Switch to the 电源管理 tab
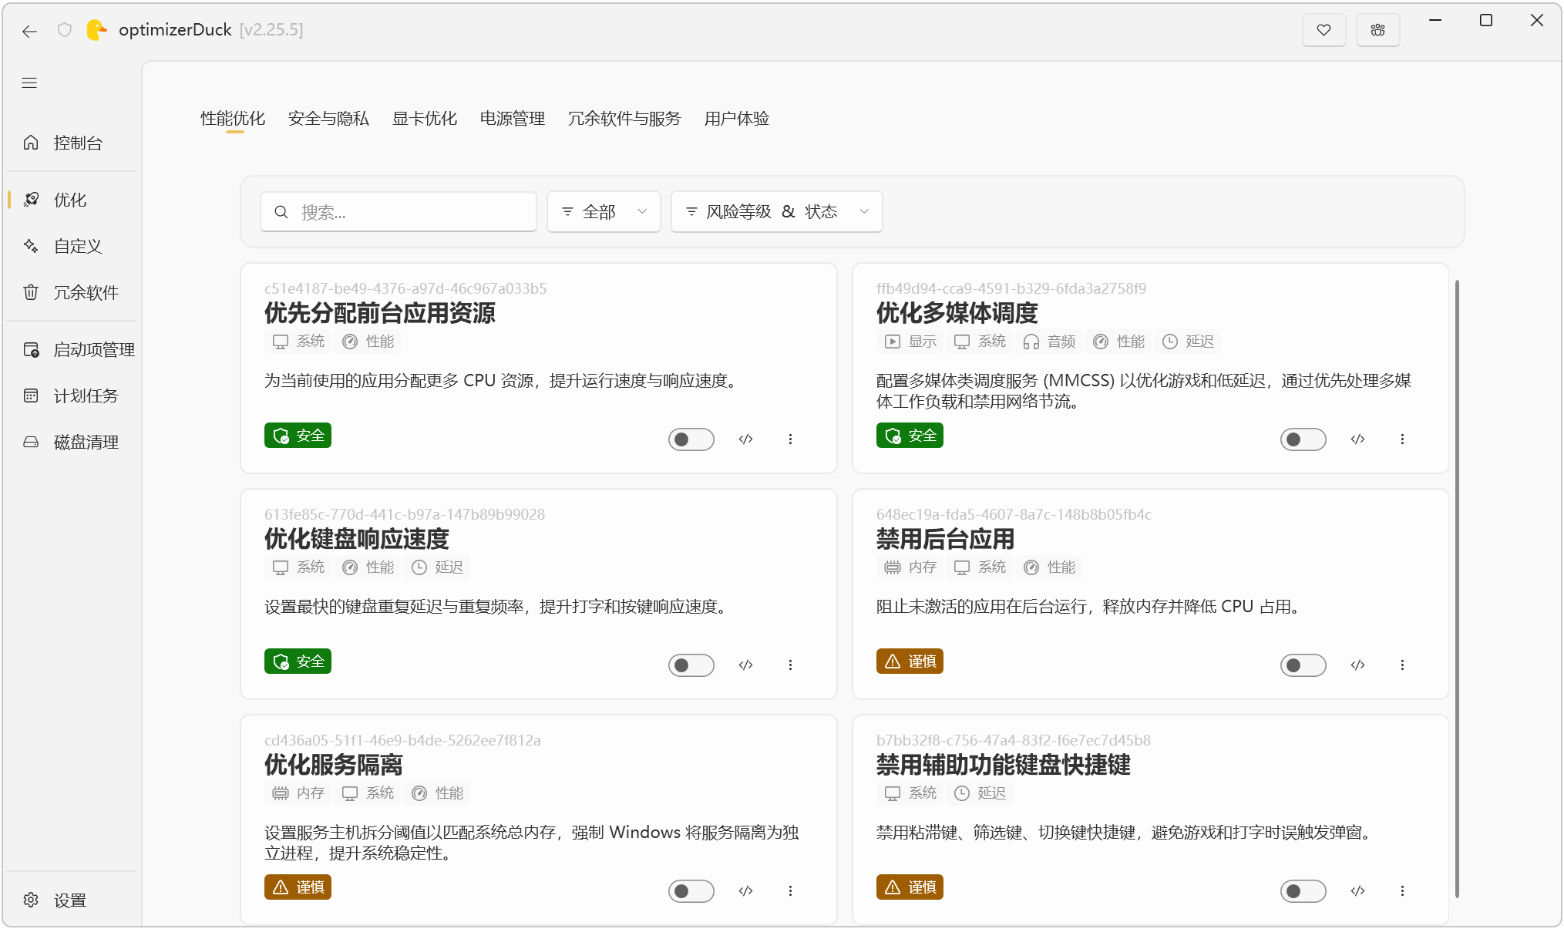The width and height of the screenshot is (1564, 929). (x=513, y=119)
